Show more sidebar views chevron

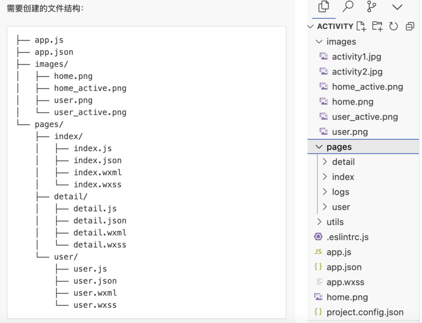pos(397,7)
